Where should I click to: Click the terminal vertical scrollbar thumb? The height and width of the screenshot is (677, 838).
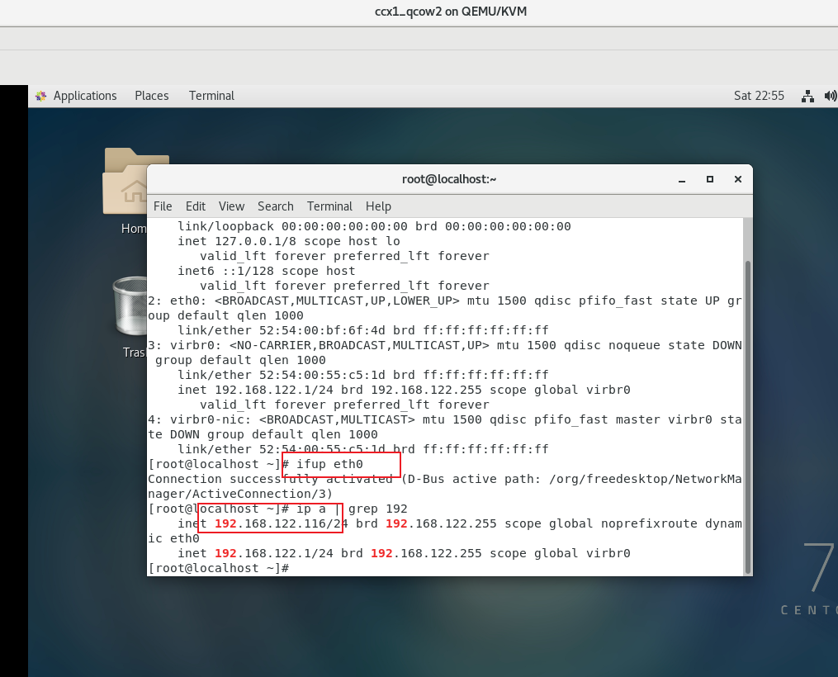748,417
